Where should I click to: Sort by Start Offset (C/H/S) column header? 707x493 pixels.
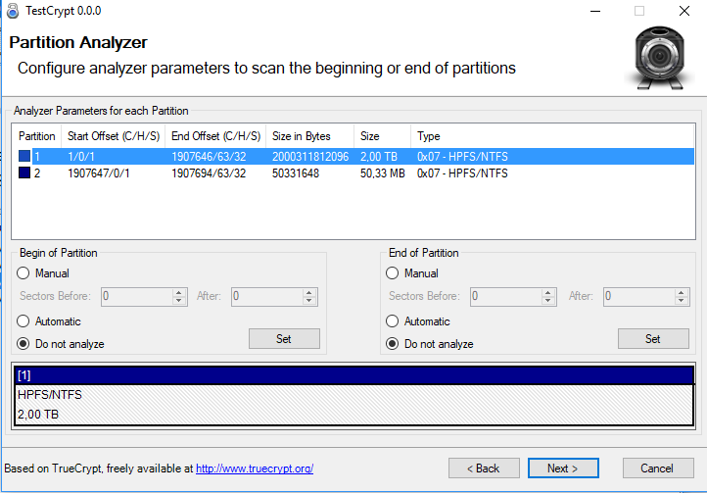tap(114, 136)
